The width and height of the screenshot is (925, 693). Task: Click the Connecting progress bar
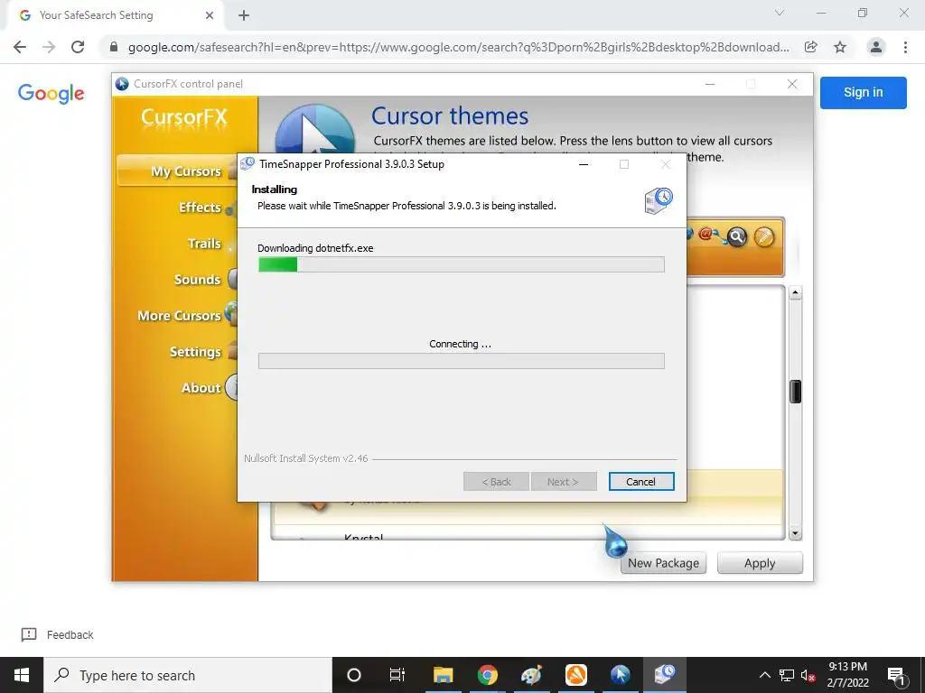point(462,361)
